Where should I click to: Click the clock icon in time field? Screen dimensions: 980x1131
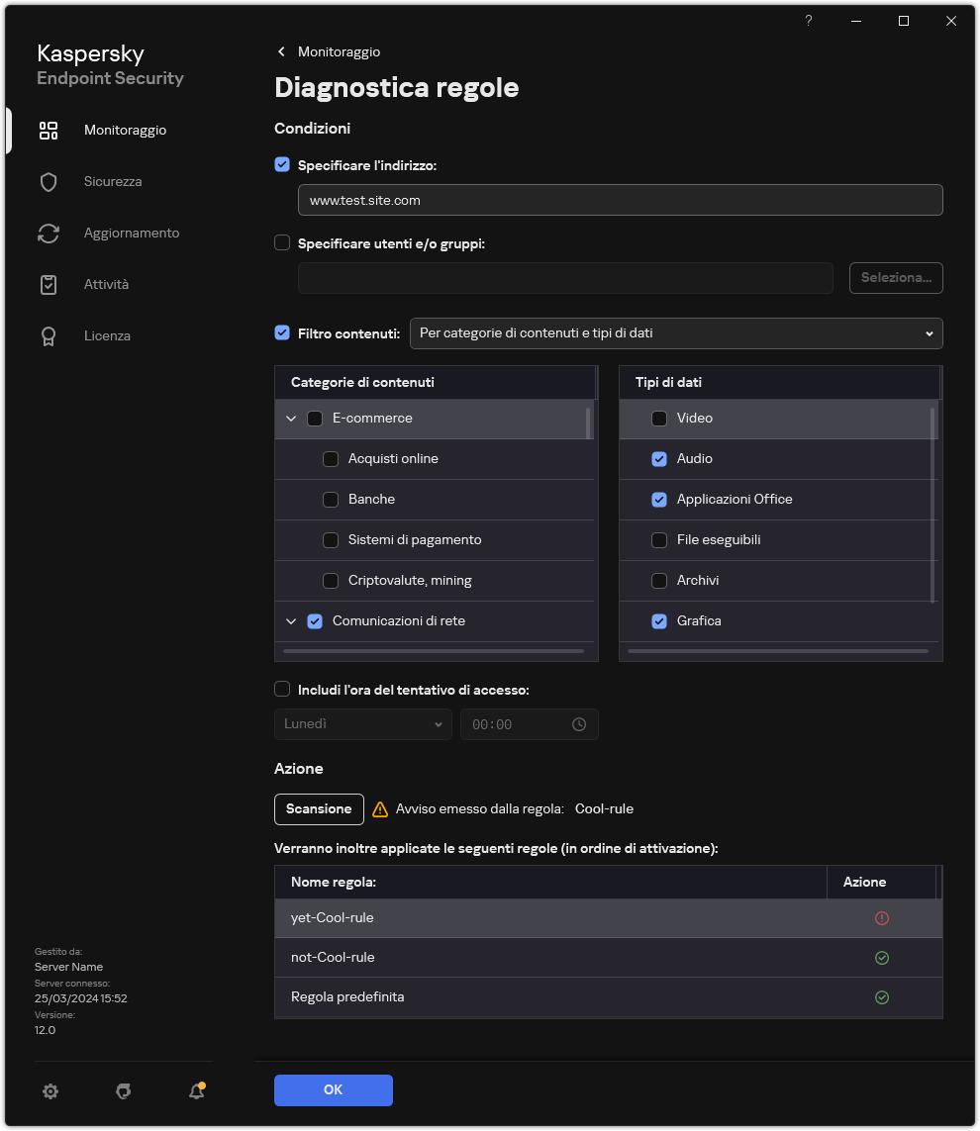(579, 724)
